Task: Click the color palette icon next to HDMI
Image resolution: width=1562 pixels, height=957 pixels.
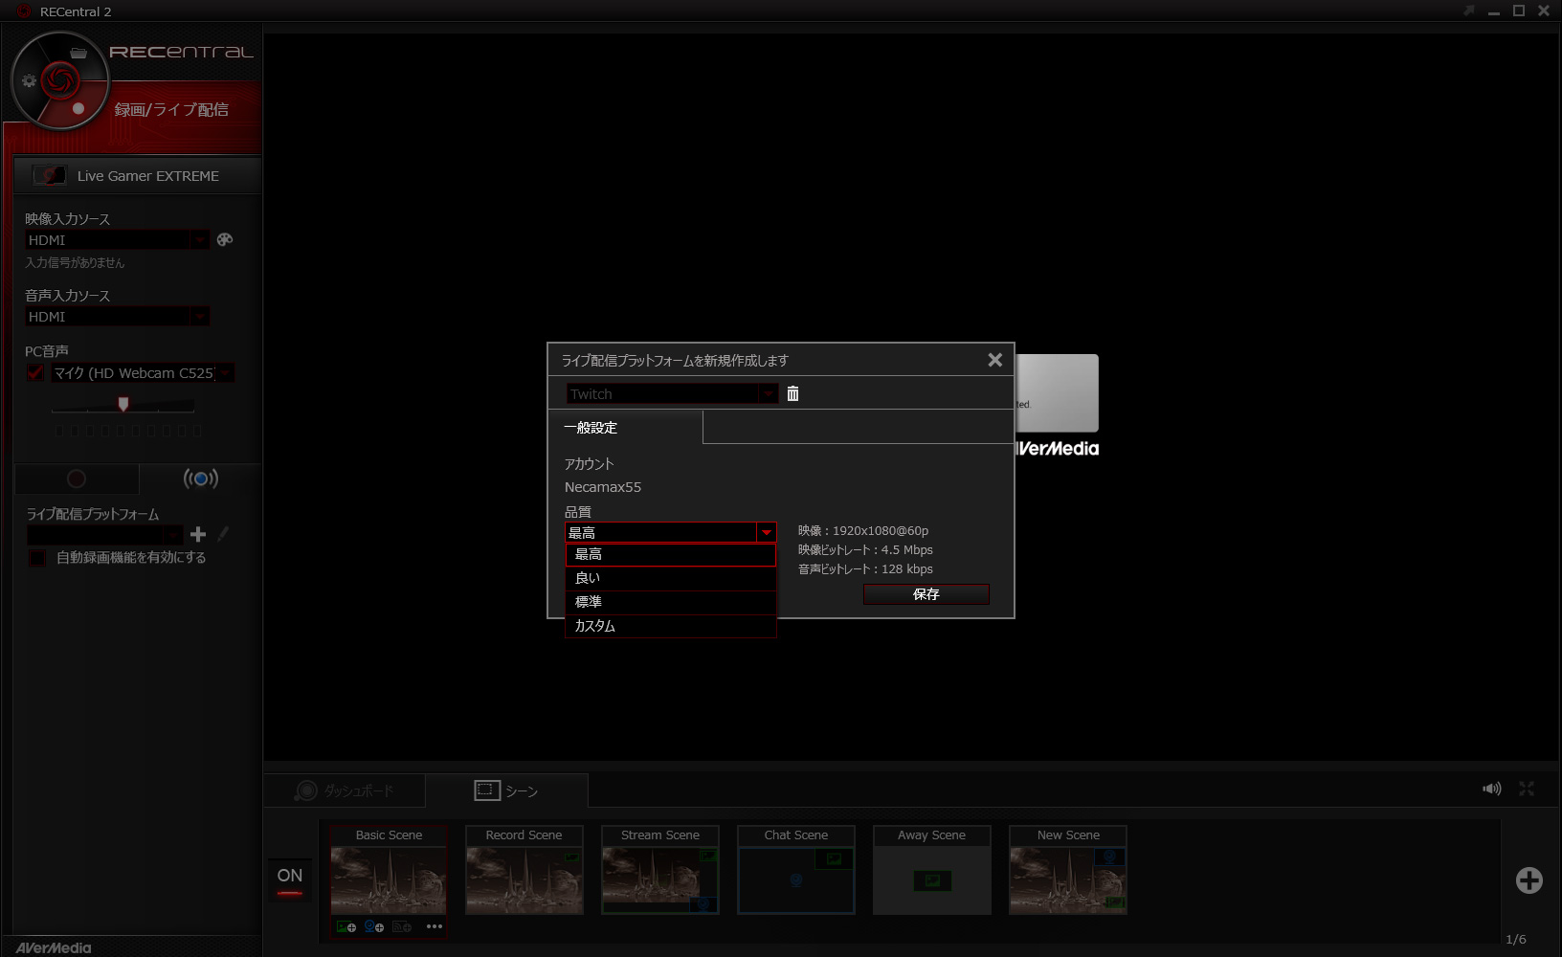Action: [x=225, y=239]
